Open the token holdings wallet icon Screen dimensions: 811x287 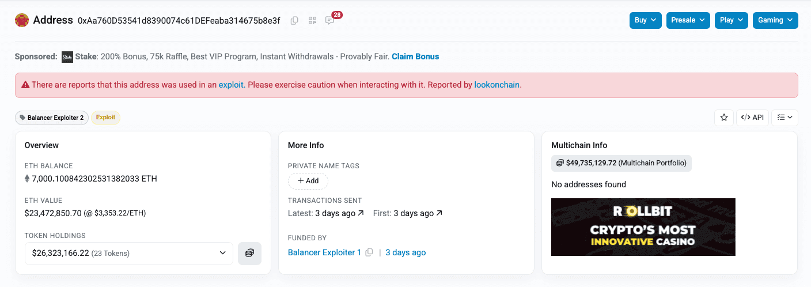249,253
